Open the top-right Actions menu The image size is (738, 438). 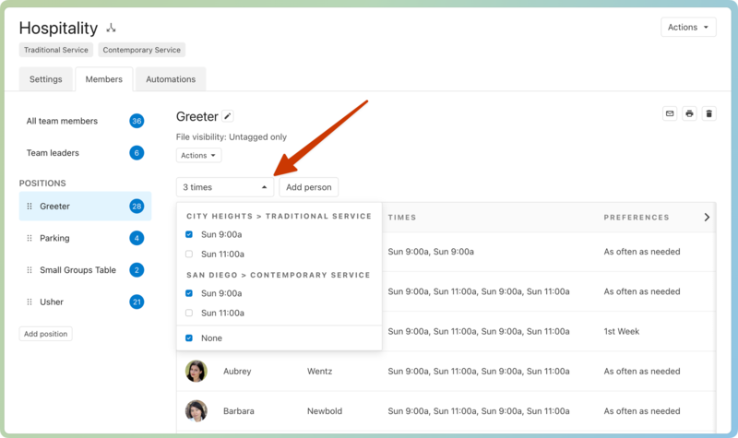tap(688, 28)
